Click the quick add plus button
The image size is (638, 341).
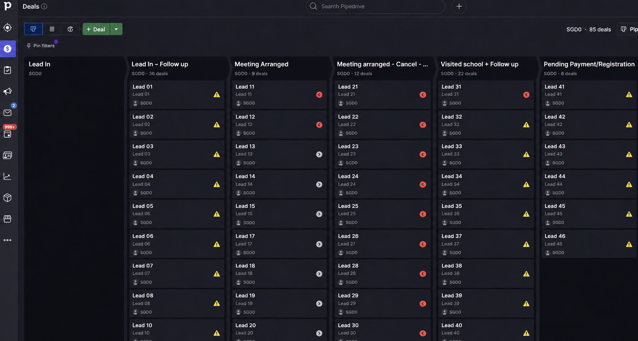(x=459, y=6)
